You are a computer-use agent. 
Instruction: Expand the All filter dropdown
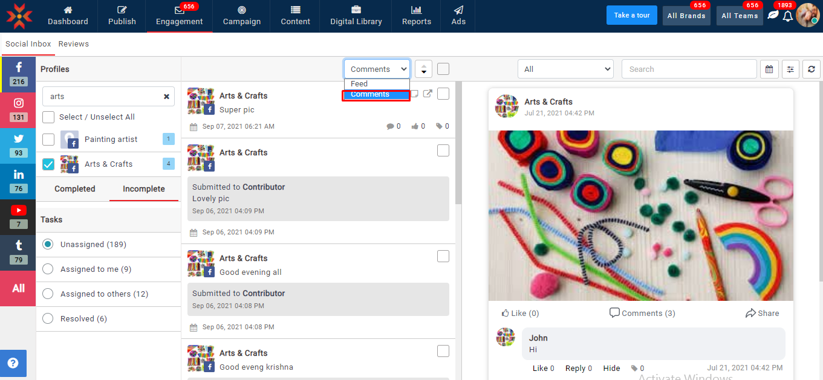click(x=565, y=69)
